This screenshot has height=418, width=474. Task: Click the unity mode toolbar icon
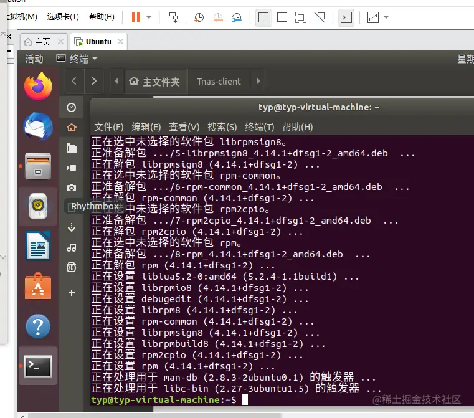point(320,17)
